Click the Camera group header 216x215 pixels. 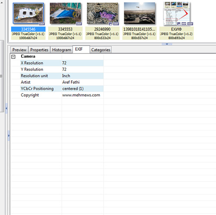28,56
